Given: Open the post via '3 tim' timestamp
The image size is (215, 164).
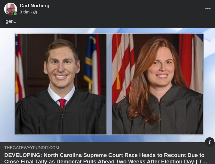Looking at the screenshot, I should click(24, 12).
